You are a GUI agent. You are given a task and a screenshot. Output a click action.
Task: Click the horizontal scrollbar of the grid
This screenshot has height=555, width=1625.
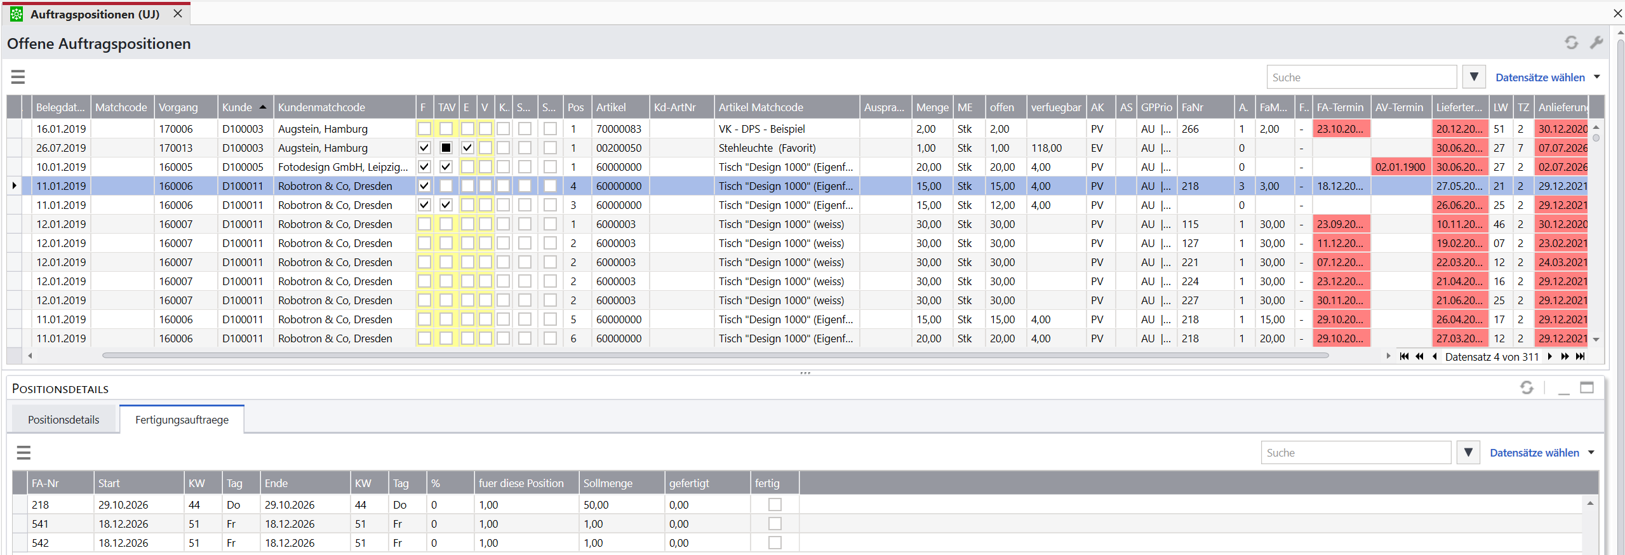(715, 356)
